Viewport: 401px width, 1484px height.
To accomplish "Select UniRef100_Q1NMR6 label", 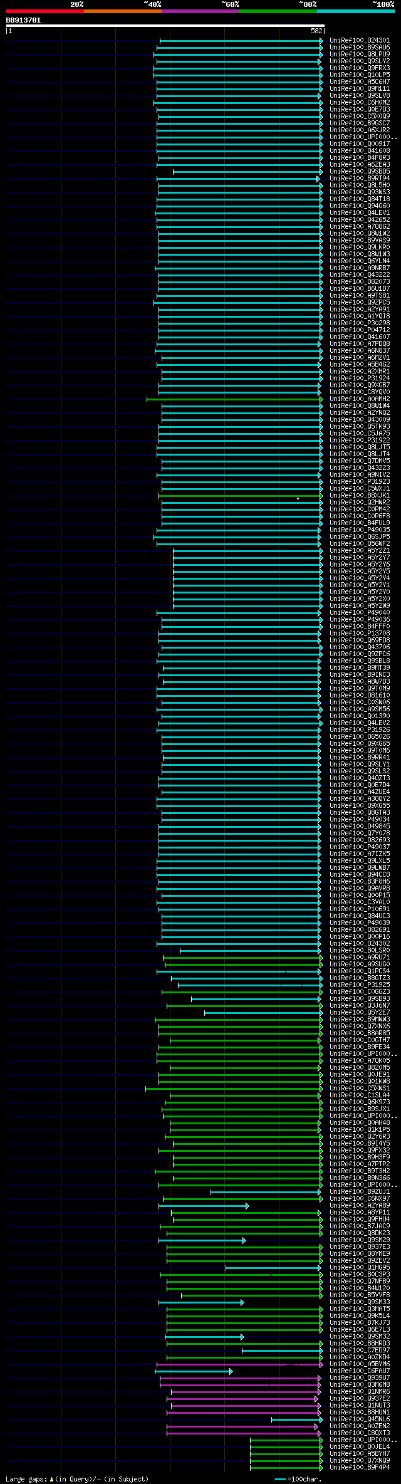I will pos(360,1392).
